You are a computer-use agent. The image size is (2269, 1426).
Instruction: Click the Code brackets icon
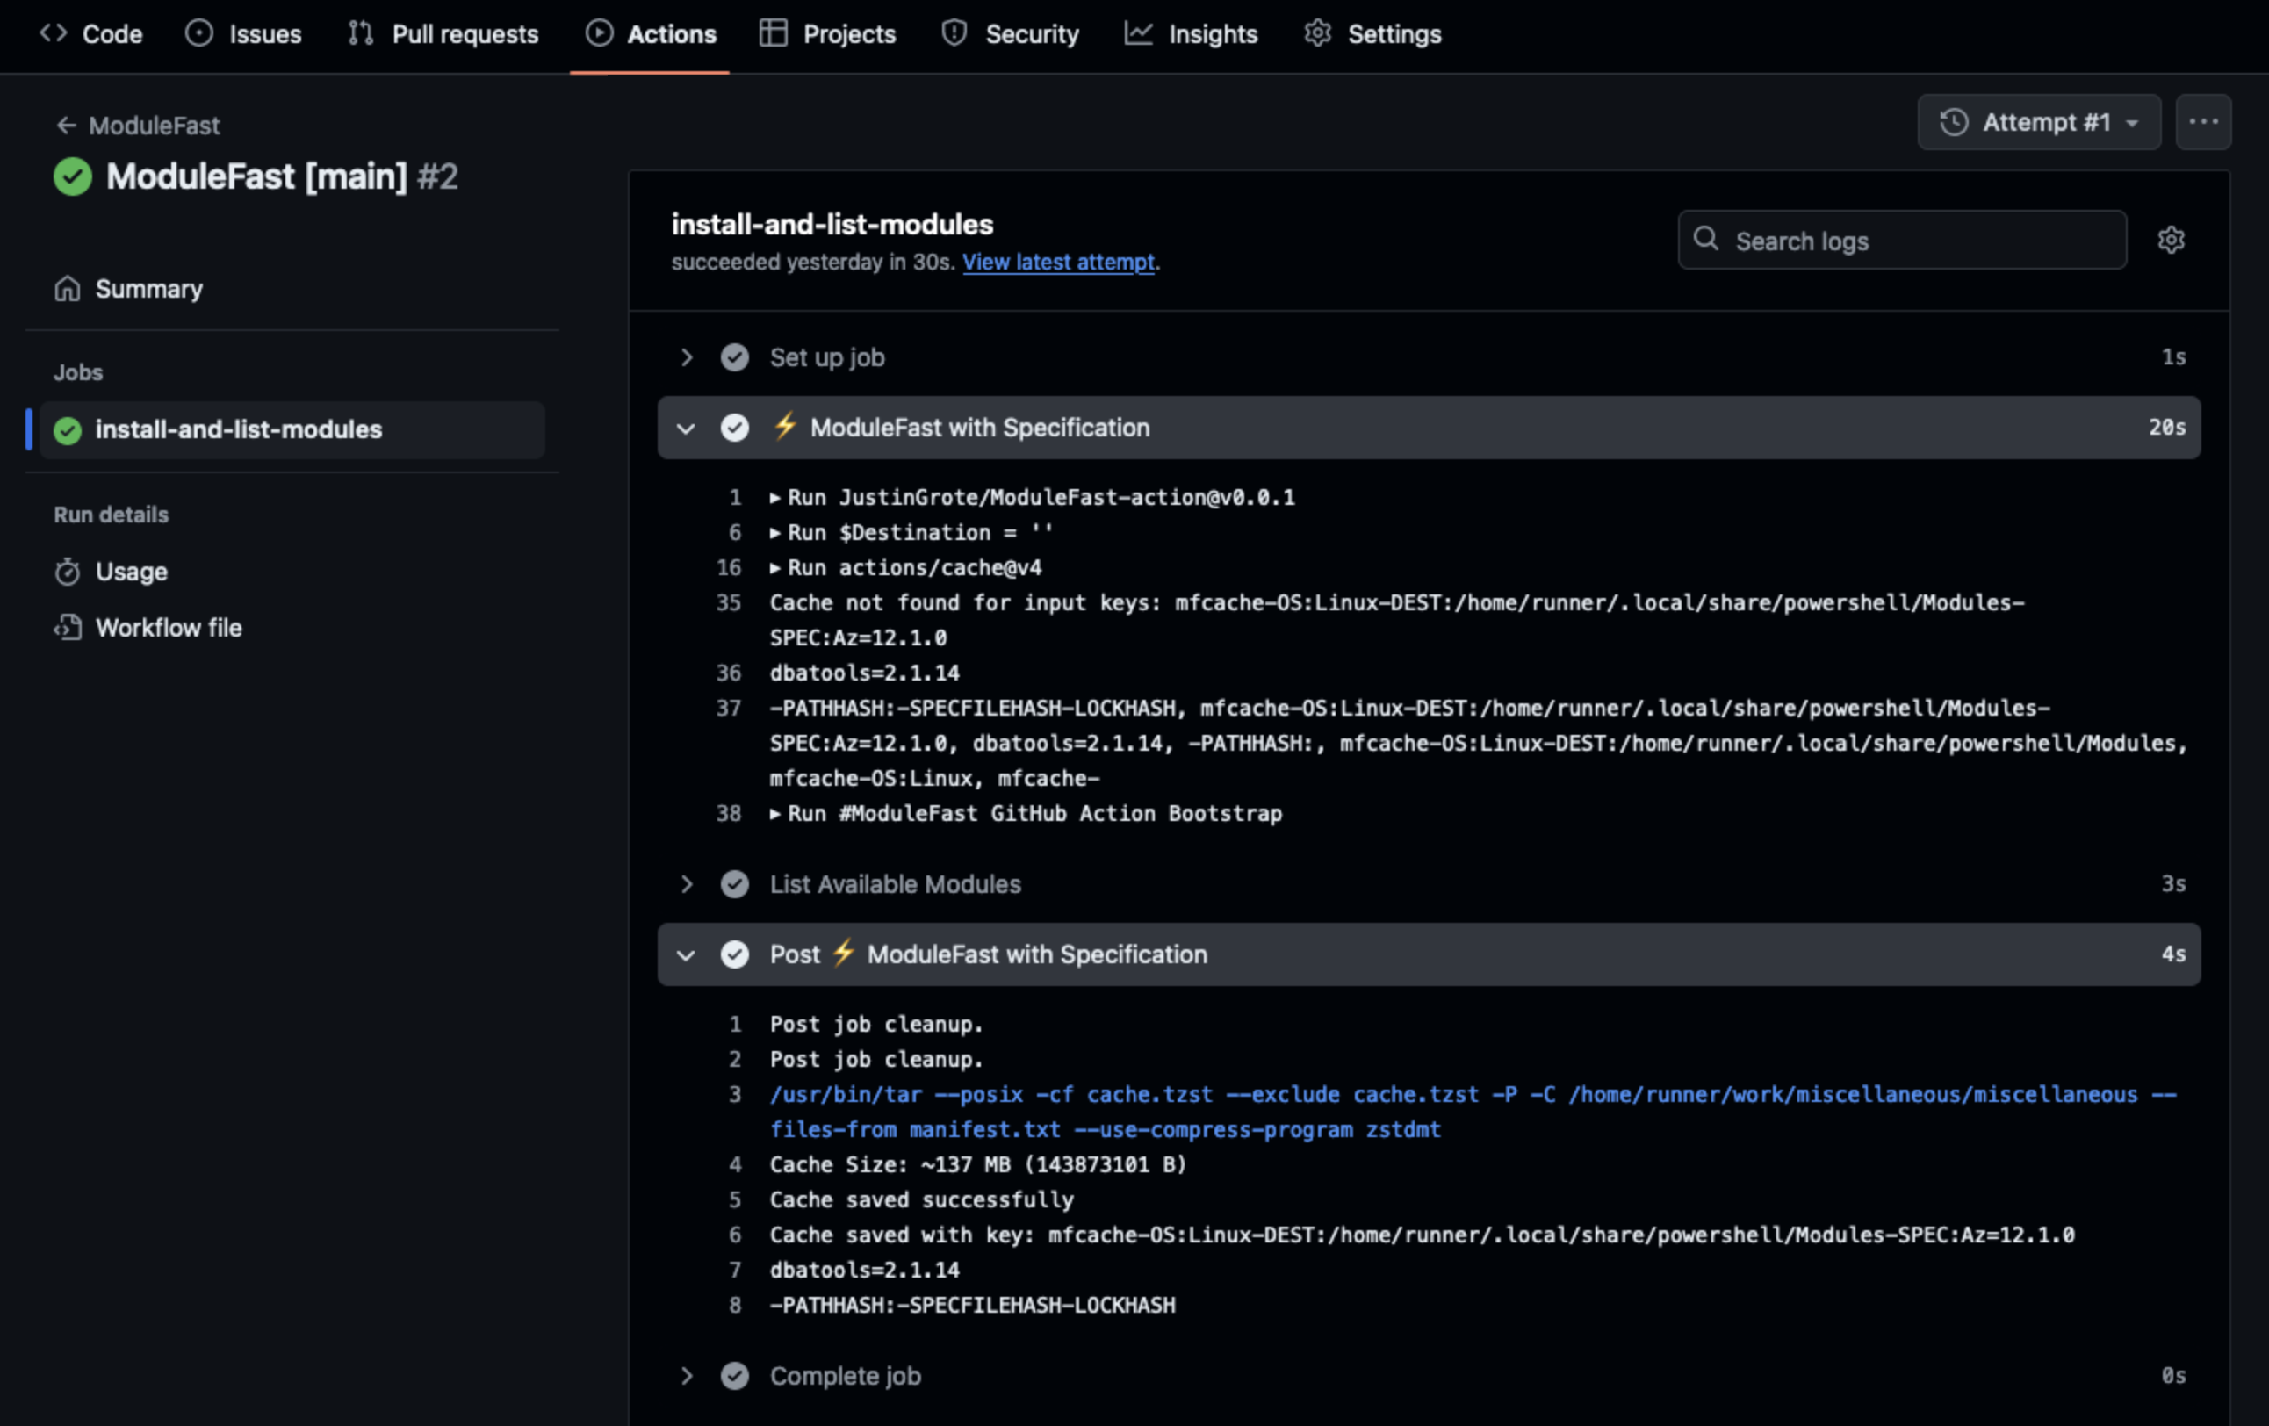[x=53, y=33]
